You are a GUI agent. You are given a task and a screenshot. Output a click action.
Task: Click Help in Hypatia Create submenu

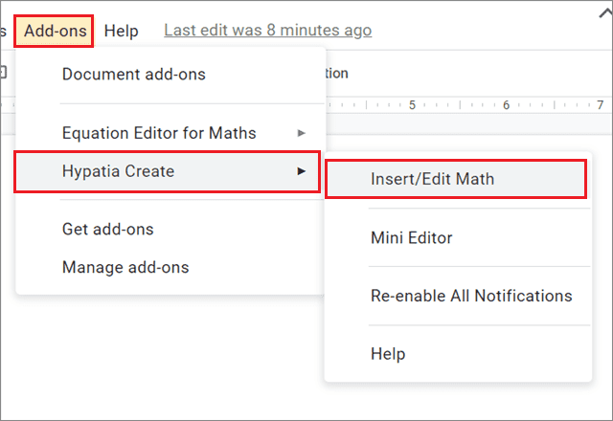458,354
